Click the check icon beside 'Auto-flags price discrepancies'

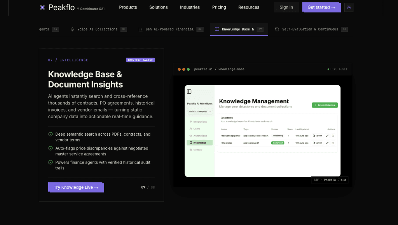click(51, 148)
